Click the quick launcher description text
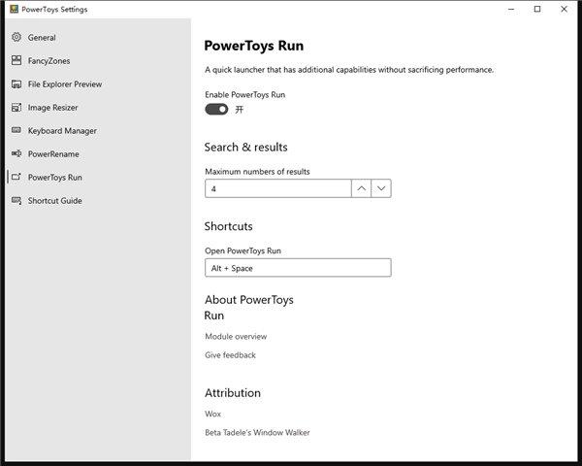 (349, 70)
